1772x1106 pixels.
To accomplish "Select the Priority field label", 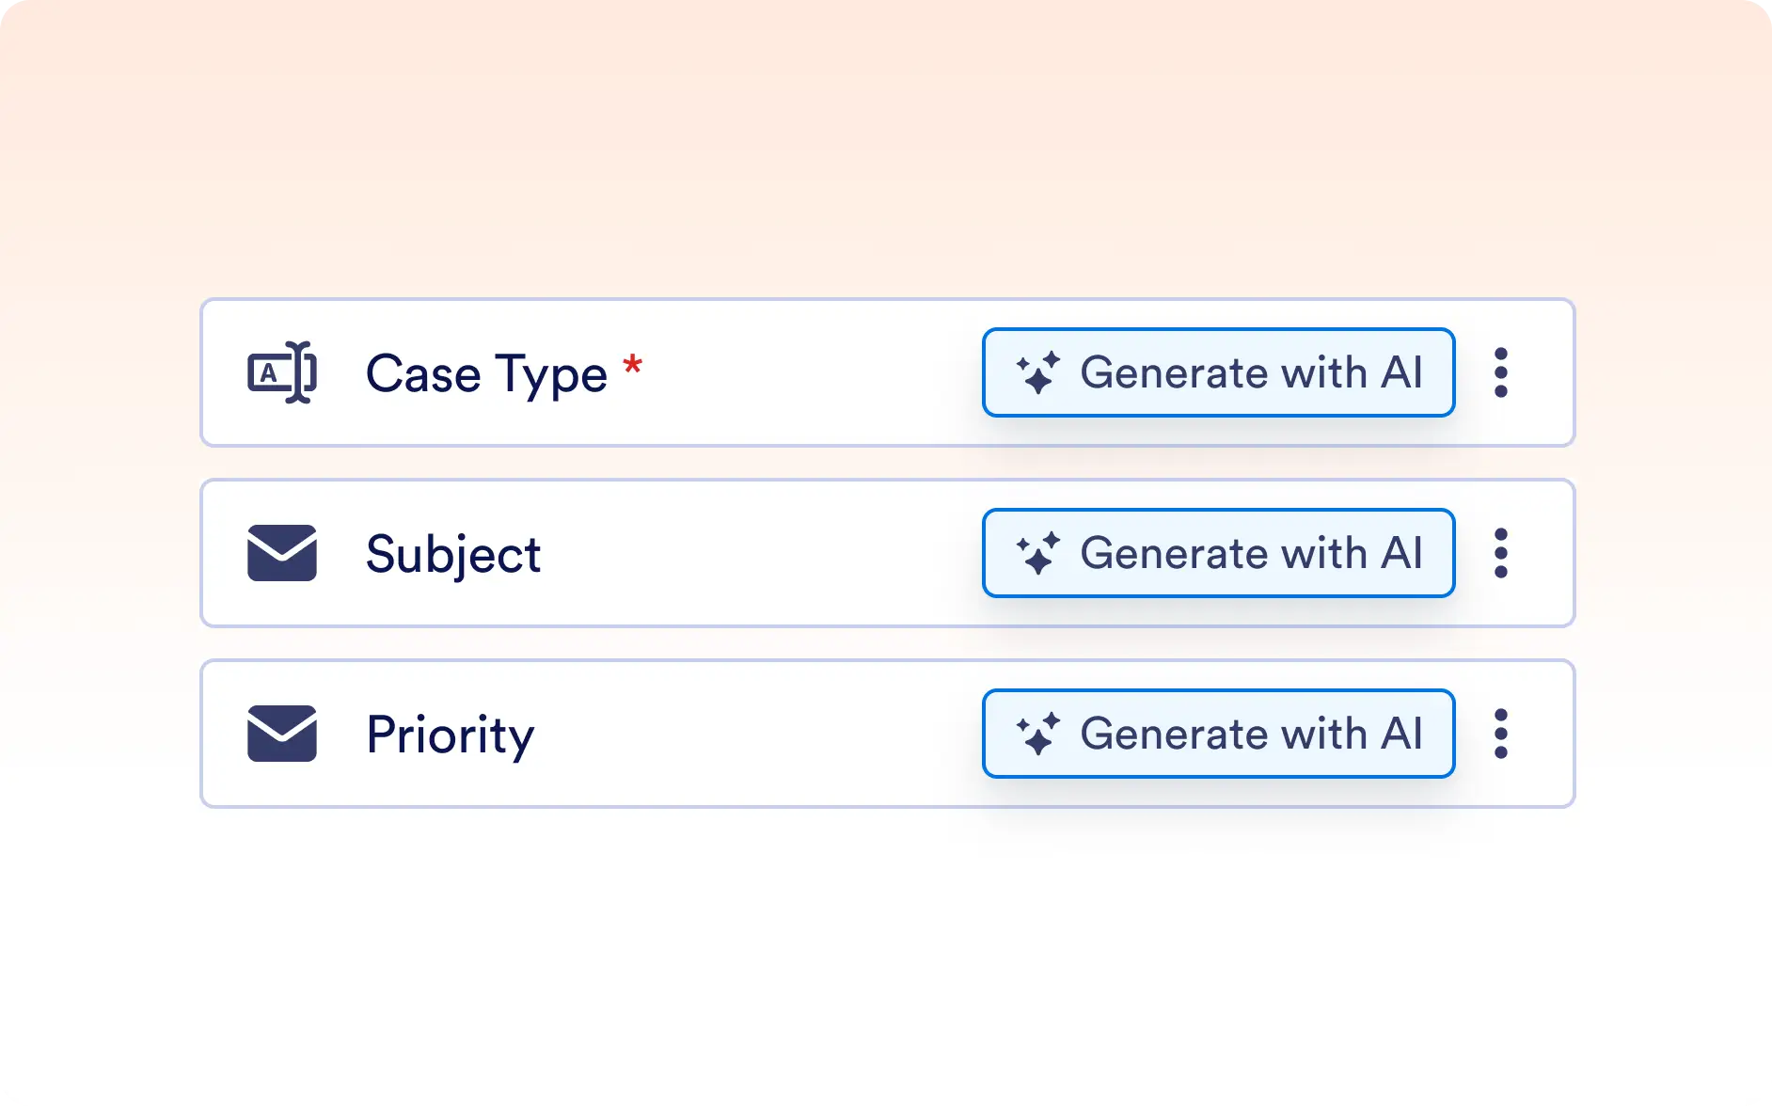I will (450, 735).
